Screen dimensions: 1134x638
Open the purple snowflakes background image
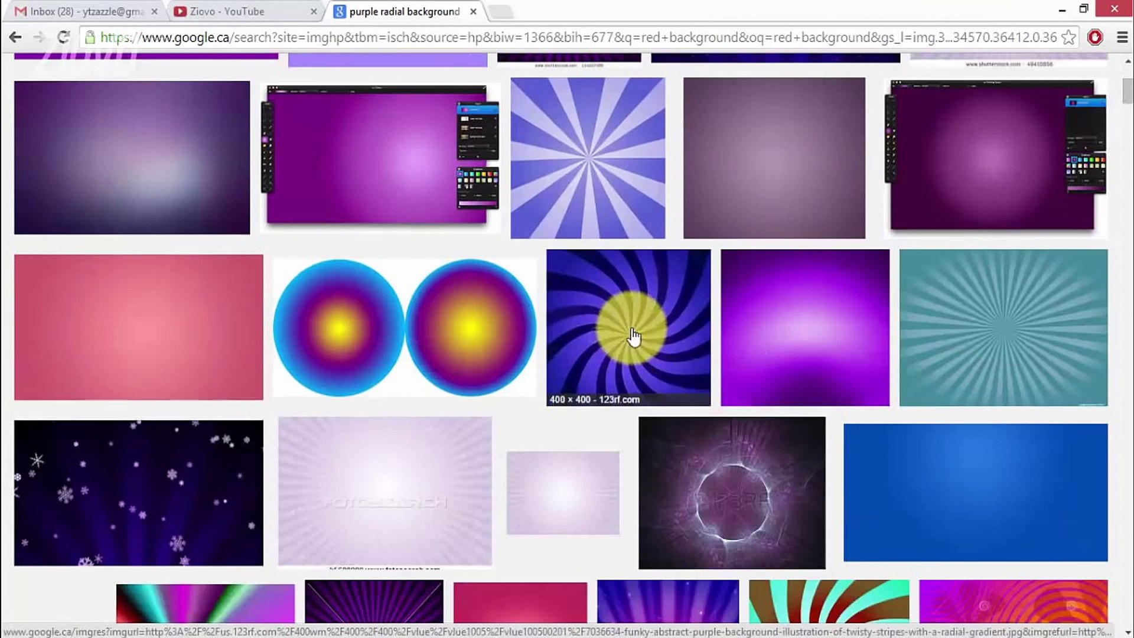tap(138, 493)
